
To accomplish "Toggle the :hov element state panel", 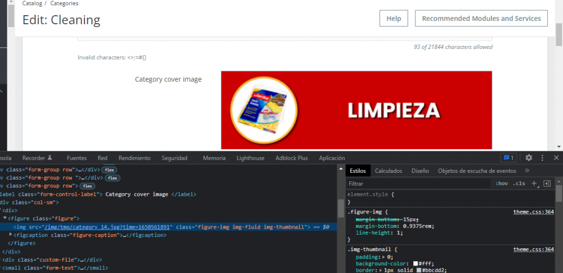I will coord(502,184).
